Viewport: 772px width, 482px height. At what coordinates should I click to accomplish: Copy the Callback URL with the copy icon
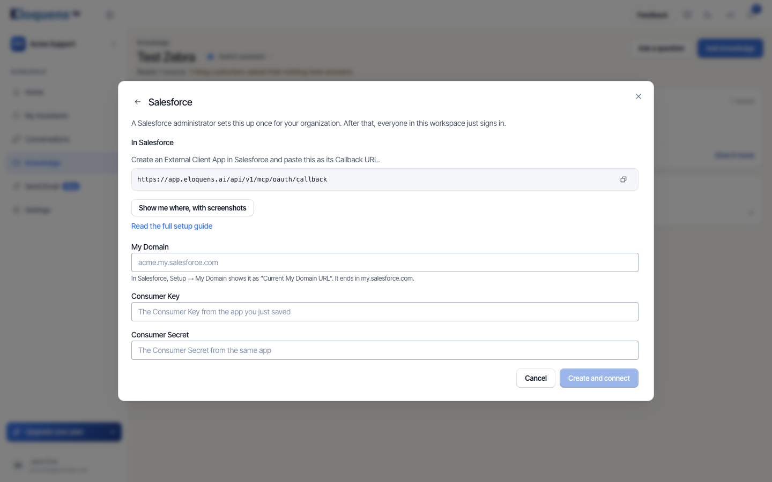623,179
